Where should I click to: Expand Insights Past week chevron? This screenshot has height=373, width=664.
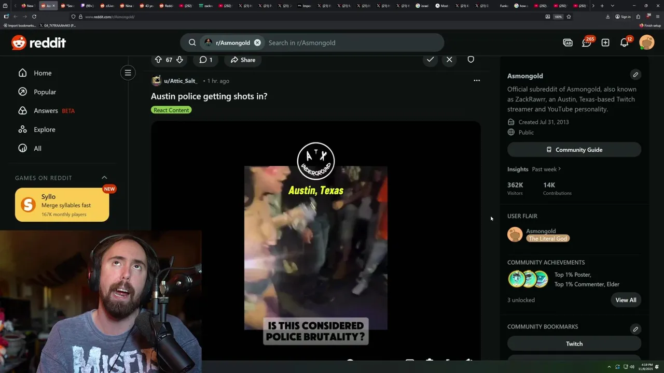(559, 169)
